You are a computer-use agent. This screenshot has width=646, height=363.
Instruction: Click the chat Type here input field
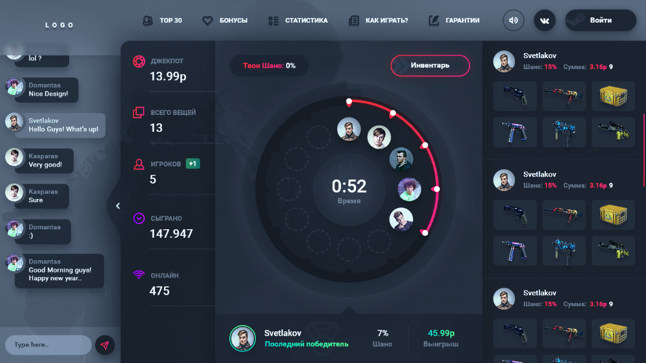(x=48, y=345)
